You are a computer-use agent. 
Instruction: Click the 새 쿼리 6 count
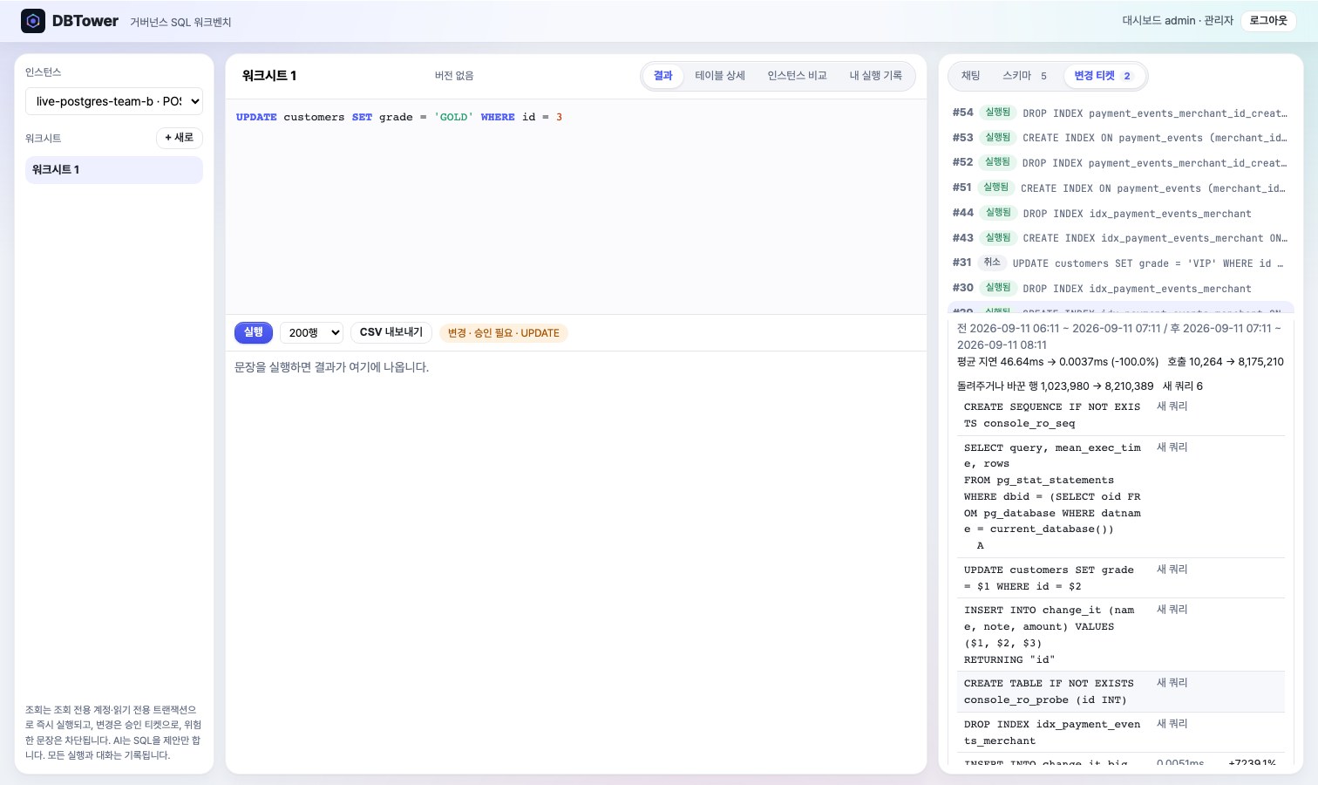pyautogui.click(x=1183, y=386)
